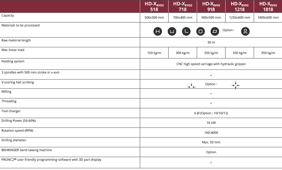Click the Materials to be processed label
The image size is (282, 170).
[x=20, y=25]
